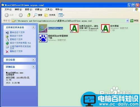Collapse the 详细信息 panel
The height and width of the screenshot is (107, 140).
tap(33, 67)
